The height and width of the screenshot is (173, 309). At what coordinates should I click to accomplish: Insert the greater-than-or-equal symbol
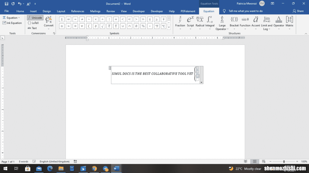tap(157, 19)
